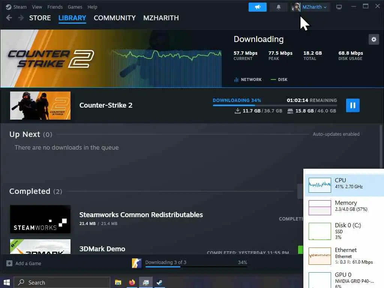Open notifications bell

tap(279, 7)
